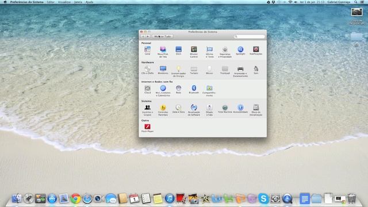This screenshot has height=207, width=368.
Task: Open Notification Center from the menu bar
Action: coord(362,2)
